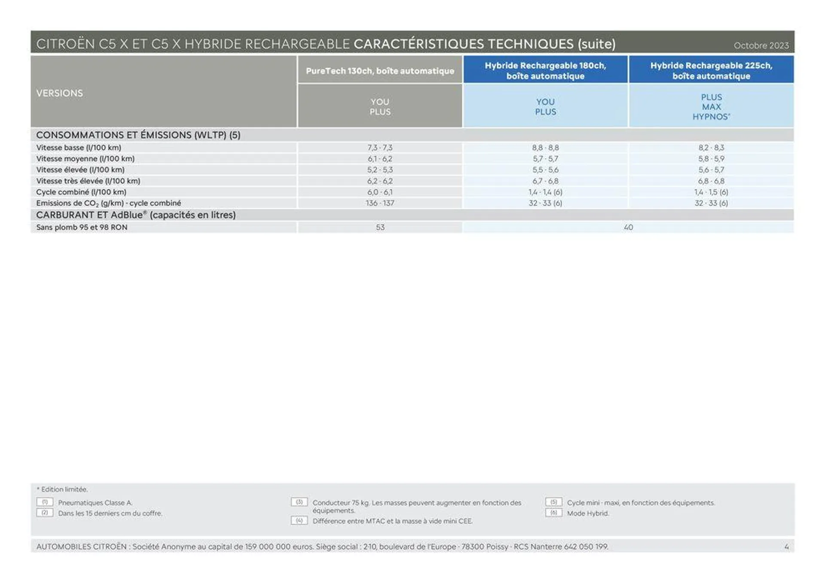Image resolution: width=825 pixels, height=583 pixels.
Task: Click footnote marker box (5)
Action: pyautogui.click(x=553, y=502)
